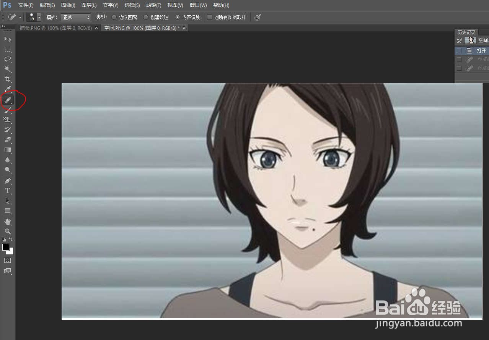Select the Rectangular Marquee tool
The image size is (489, 340).
[7, 49]
